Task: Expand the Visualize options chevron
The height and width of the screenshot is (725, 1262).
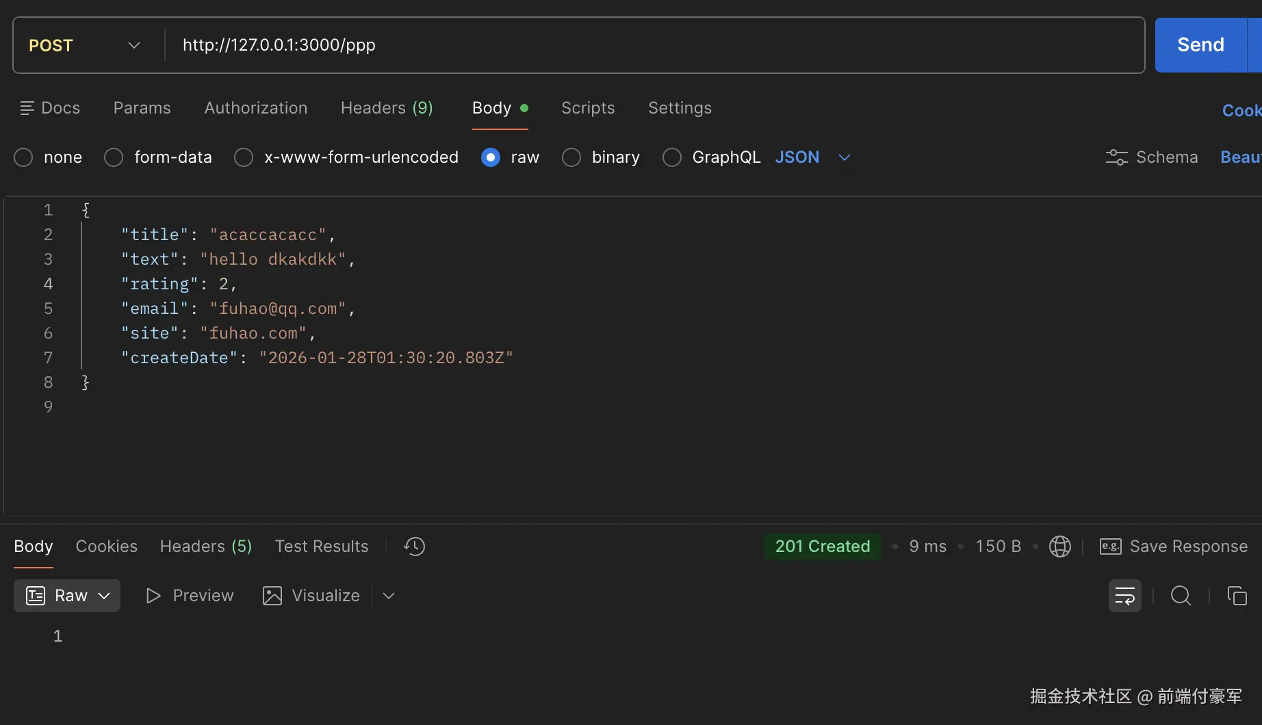Action: [389, 596]
